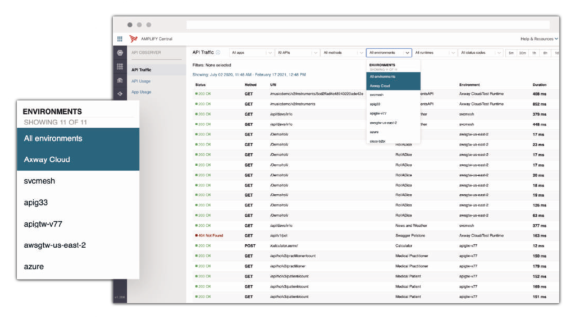Click the Showing July 02 2020 date range link
575x319 pixels.
[x=249, y=75]
